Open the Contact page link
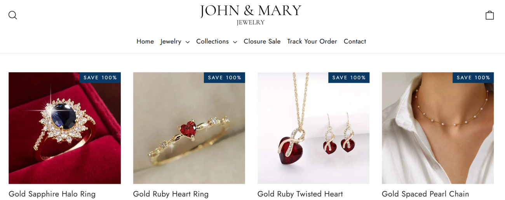The image size is (505, 200). 355,41
